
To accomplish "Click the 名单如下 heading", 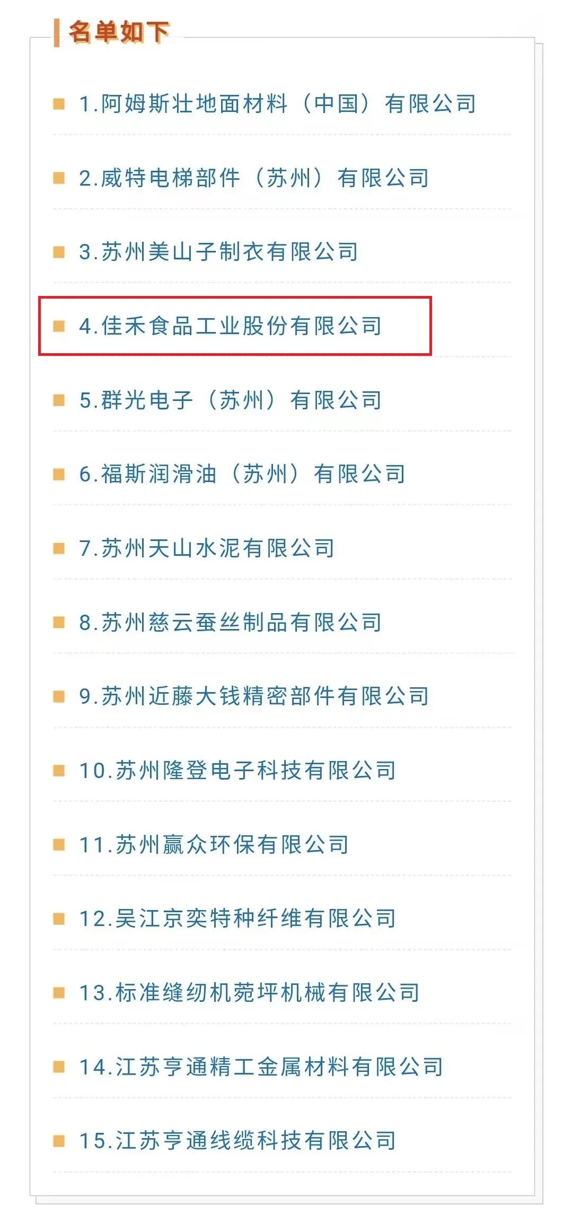I will pyautogui.click(x=119, y=32).
